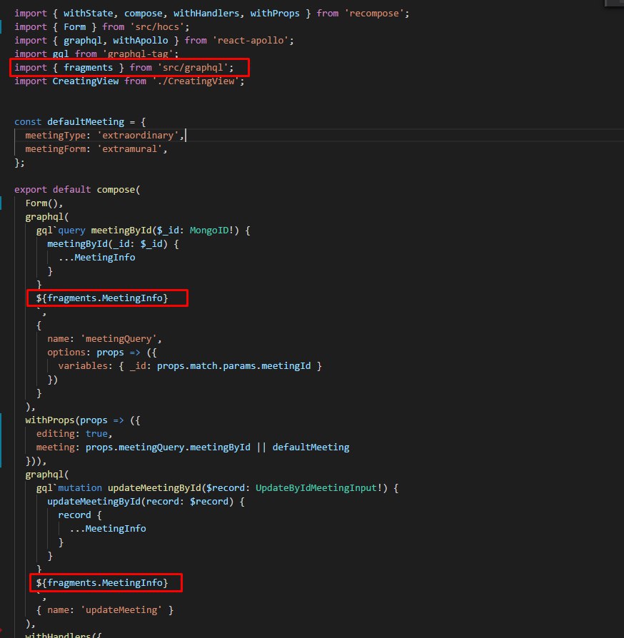Click 'editing: true' line

(x=74, y=434)
